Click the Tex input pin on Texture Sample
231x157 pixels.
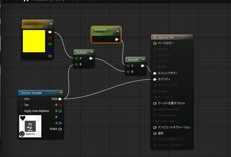point(21,105)
